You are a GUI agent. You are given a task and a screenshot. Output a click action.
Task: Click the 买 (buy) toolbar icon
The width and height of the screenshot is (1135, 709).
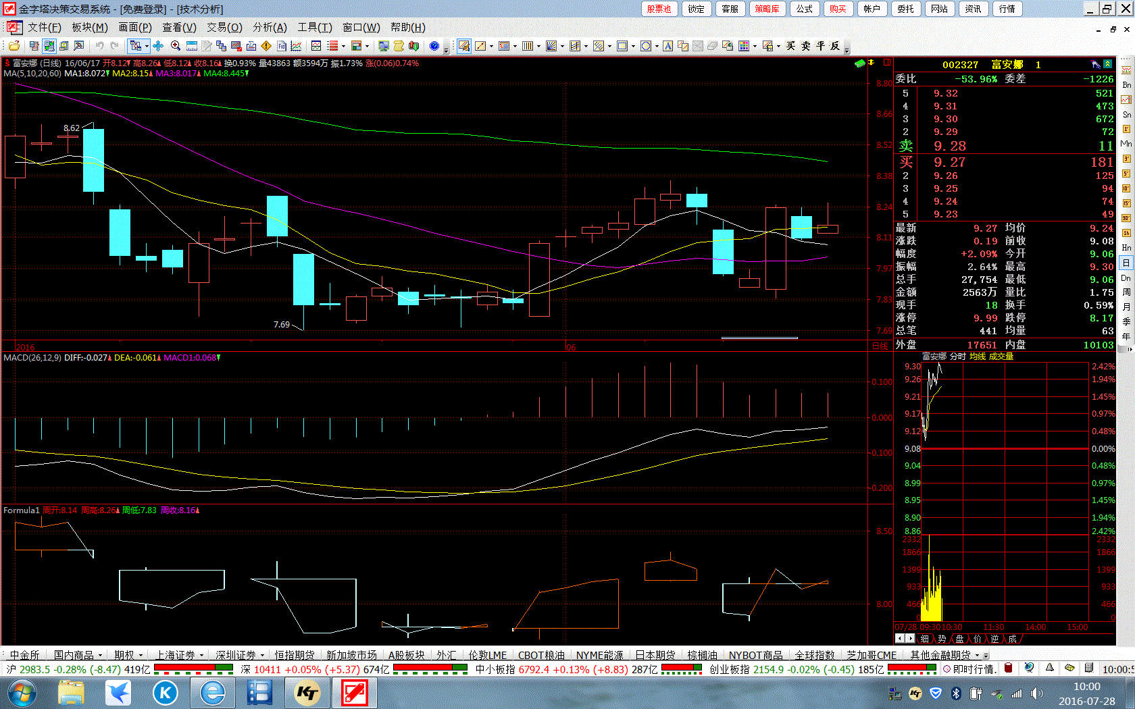791,46
